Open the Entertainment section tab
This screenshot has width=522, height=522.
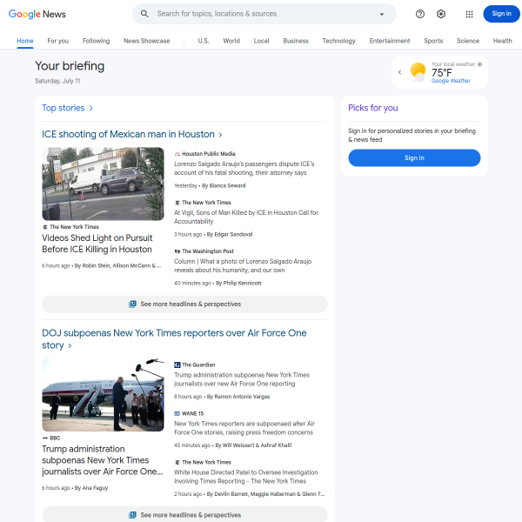pos(390,41)
